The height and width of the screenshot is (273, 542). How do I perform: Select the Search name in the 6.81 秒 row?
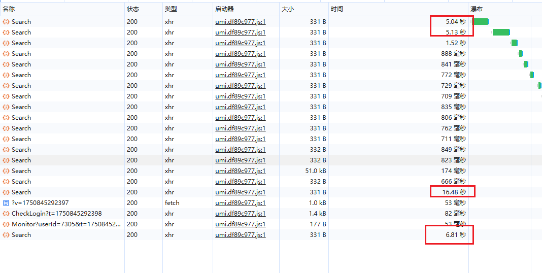[21, 235]
